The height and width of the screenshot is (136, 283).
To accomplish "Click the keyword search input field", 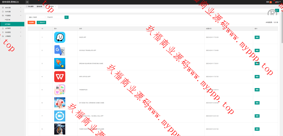I will coord(36,17).
